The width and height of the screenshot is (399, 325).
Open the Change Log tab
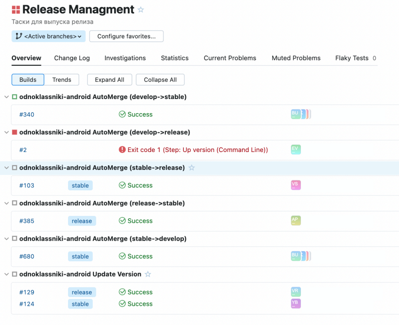tap(72, 58)
